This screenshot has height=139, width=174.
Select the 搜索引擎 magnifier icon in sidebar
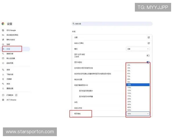[x=3, y=54]
